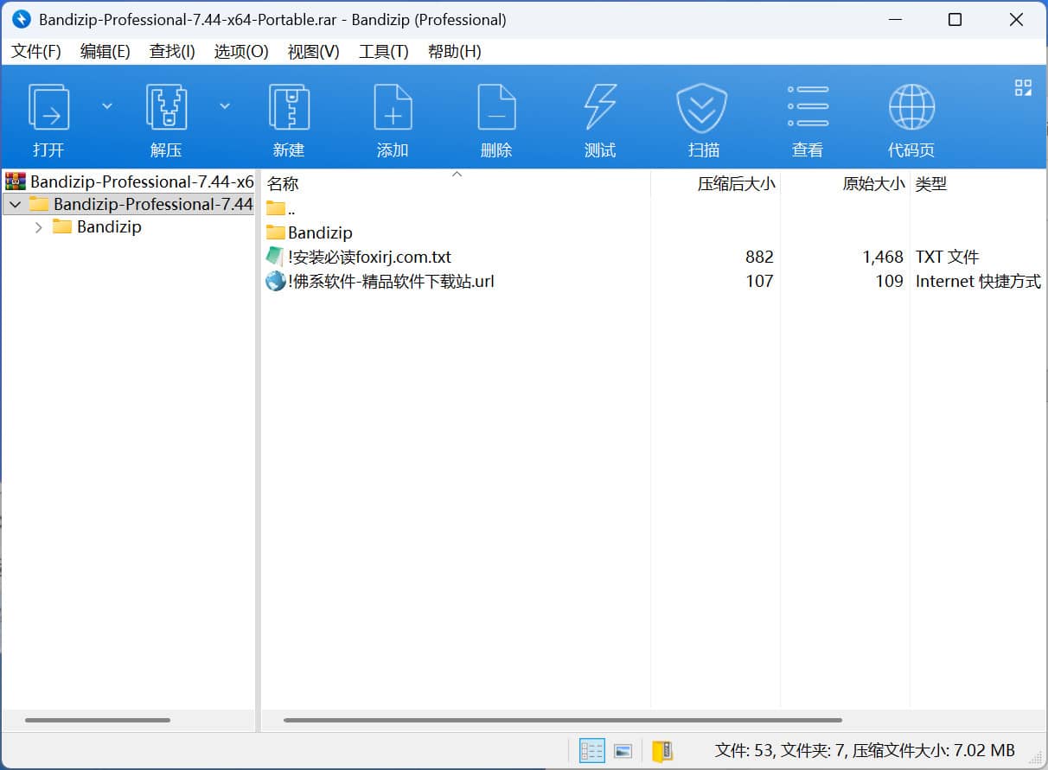
Task: Switch to image preview view in status bar
Action: point(623,750)
